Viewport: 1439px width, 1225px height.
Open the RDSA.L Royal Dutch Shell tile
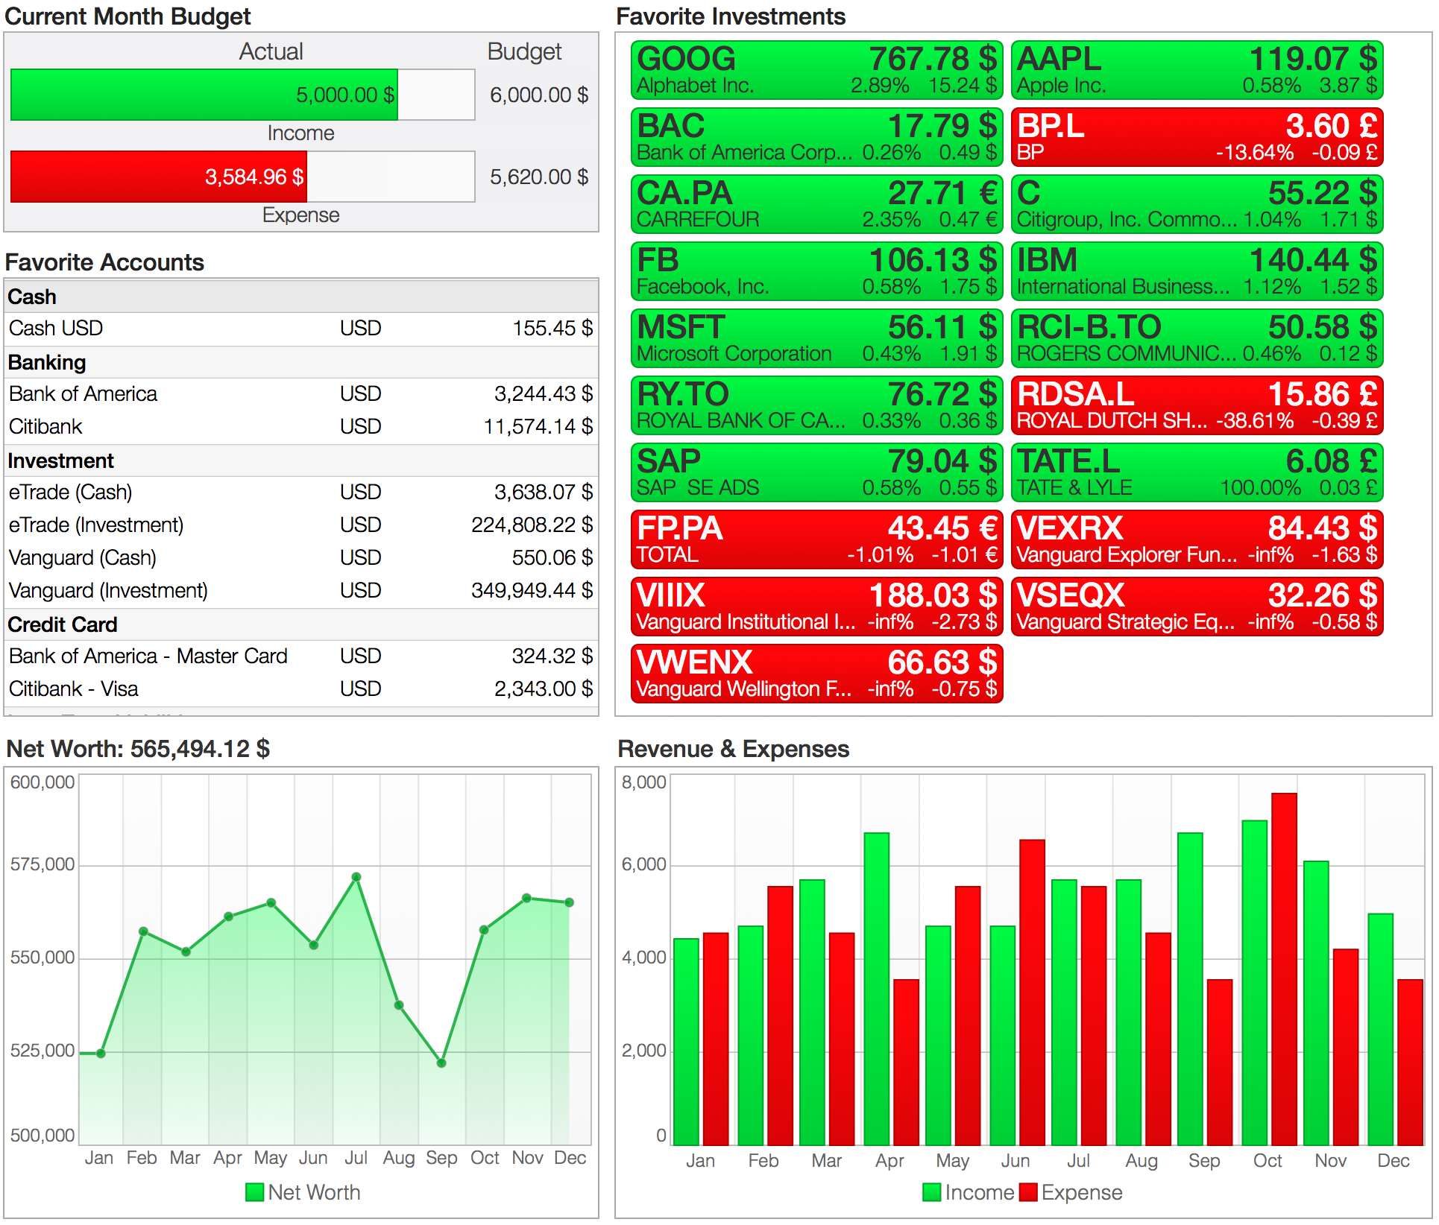pyautogui.click(x=1197, y=405)
